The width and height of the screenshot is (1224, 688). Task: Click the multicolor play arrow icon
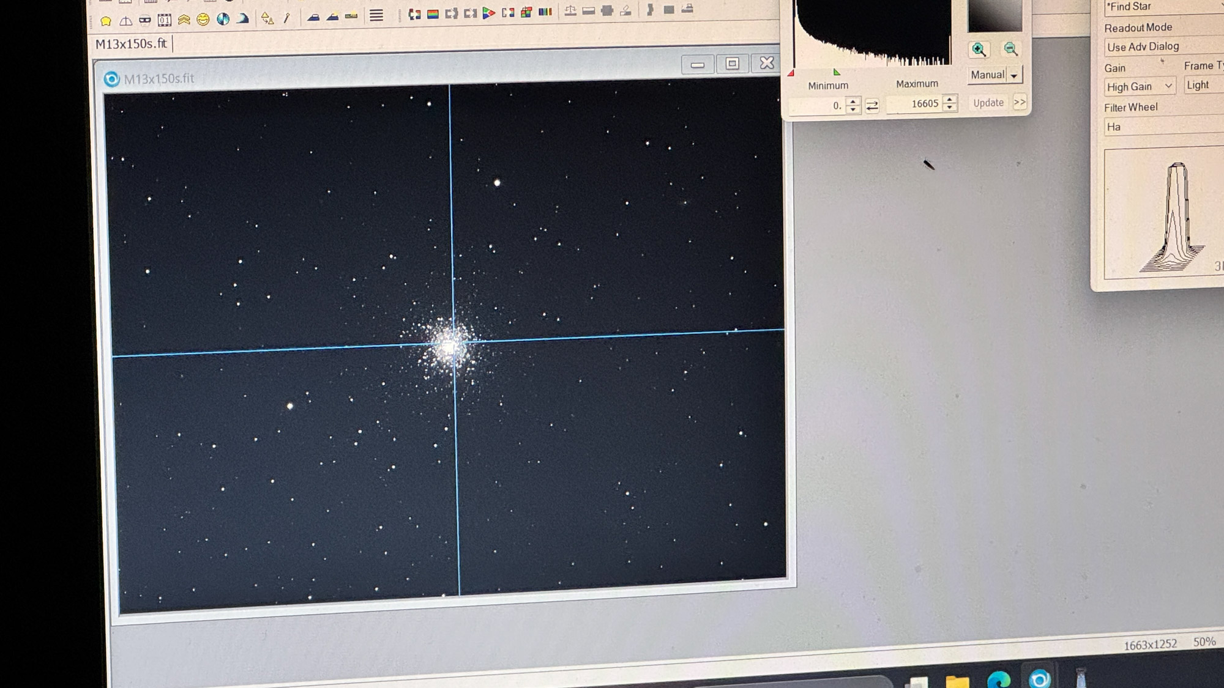[x=488, y=13]
